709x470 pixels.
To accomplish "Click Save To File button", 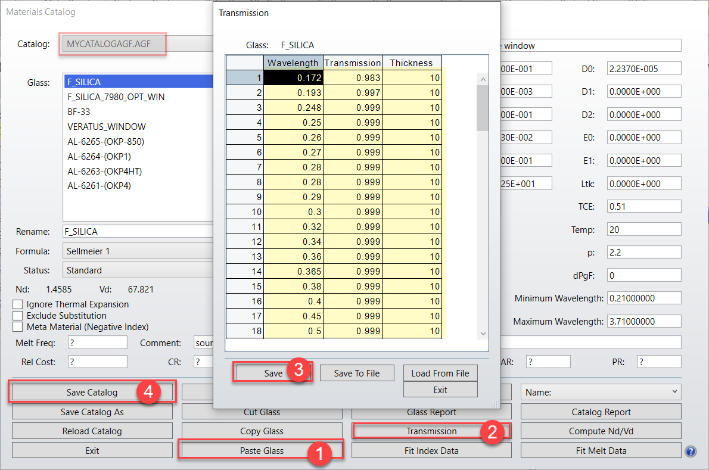I will pos(357,373).
